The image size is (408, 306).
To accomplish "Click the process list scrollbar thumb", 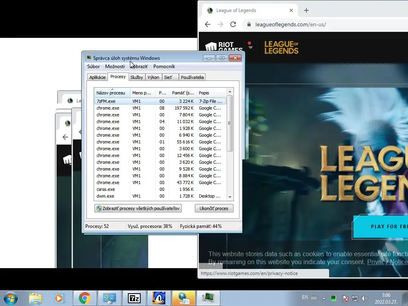I will [x=230, y=123].
